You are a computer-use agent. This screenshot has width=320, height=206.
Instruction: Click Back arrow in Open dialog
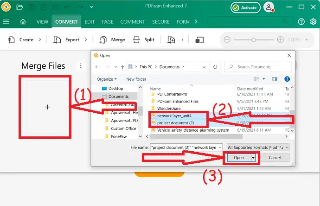(97, 67)
